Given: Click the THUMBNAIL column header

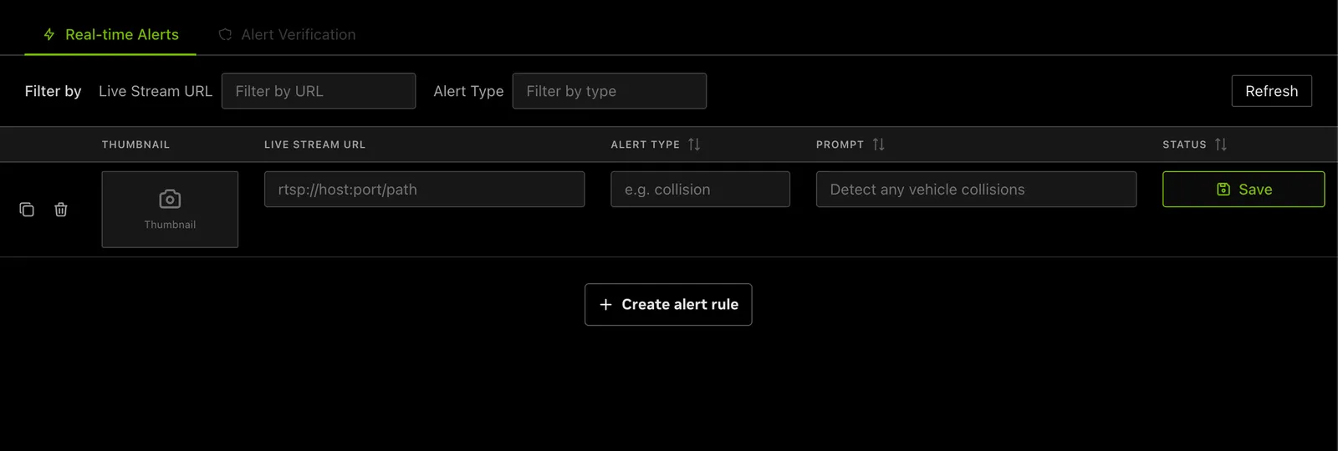Looking at the screenshot, I should [135, 144].
